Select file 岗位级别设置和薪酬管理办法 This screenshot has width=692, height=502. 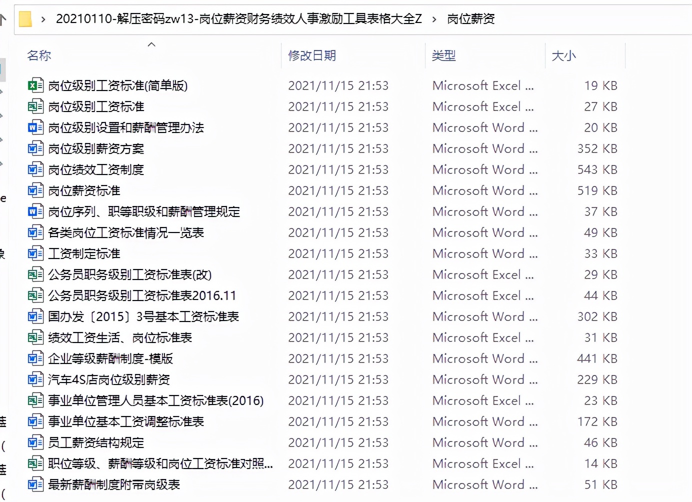(126, 127)
